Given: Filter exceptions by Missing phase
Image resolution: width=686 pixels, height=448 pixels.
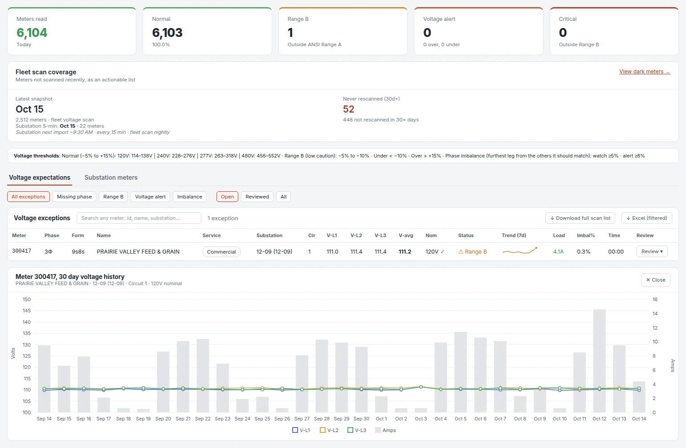Looking at the screenshot, I should point(74,197).
